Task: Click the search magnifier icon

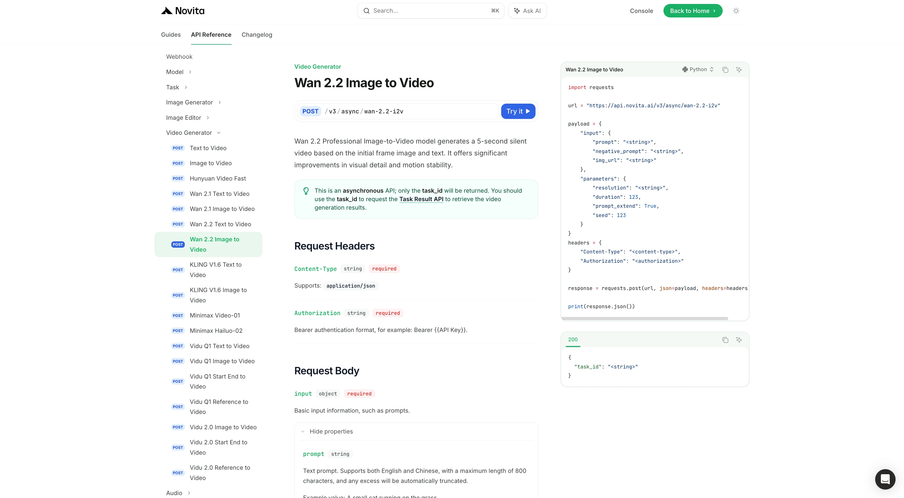Action: tap(366, 11)
